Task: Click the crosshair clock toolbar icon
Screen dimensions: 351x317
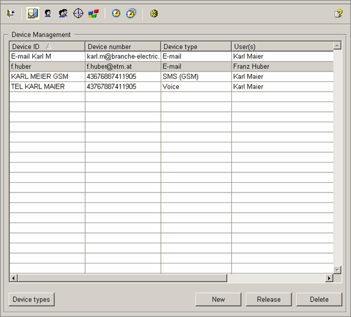Action: coord(78,13)
